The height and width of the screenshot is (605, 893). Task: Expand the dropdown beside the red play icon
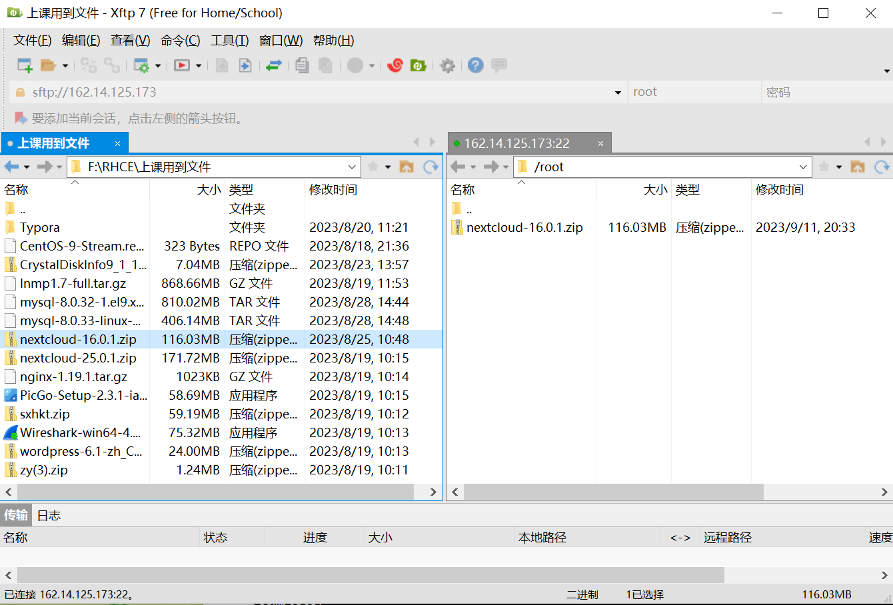coord(199,66)
